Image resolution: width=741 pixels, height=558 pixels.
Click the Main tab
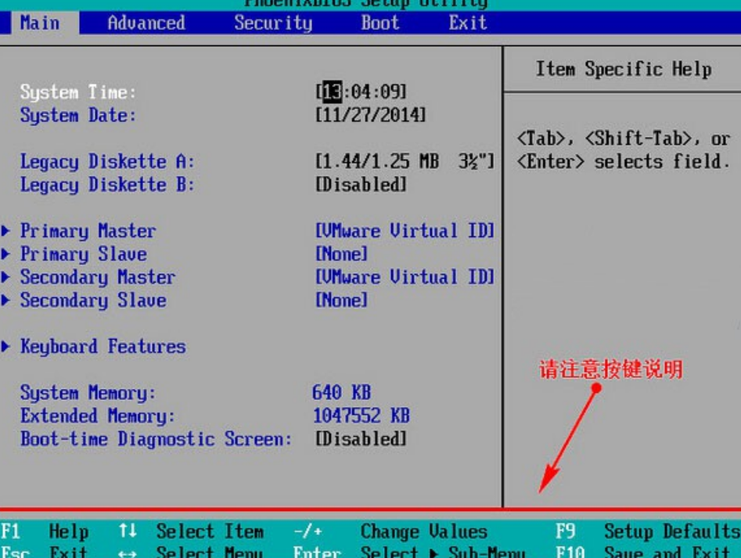pyautogui.click(x=39, y=23)
